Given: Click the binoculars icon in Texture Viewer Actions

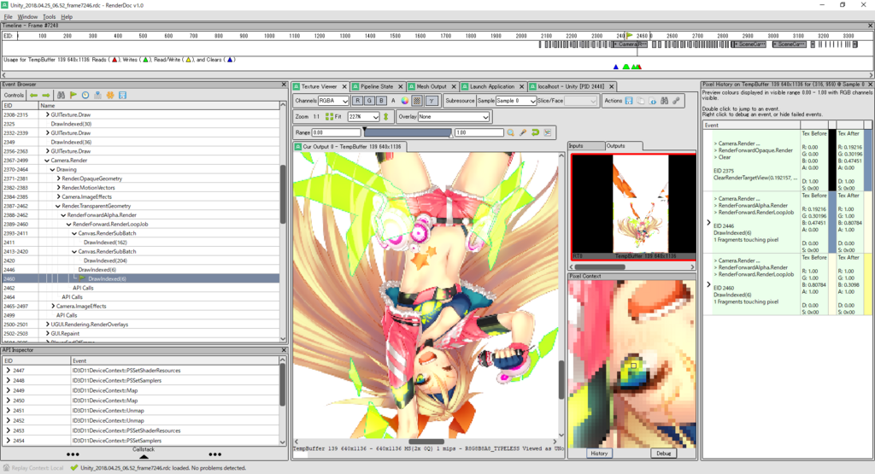Looking at the screenshot, I should (664, 101).
